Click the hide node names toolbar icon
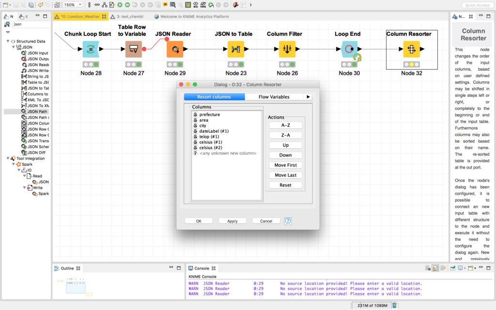This screenshot has width=496, height=310. pos(203,5)
